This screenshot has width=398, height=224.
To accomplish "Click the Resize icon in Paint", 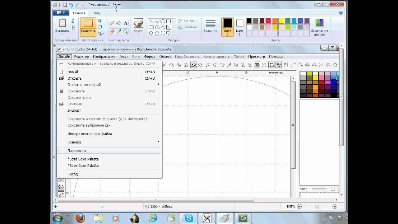I will coord(100,27).
